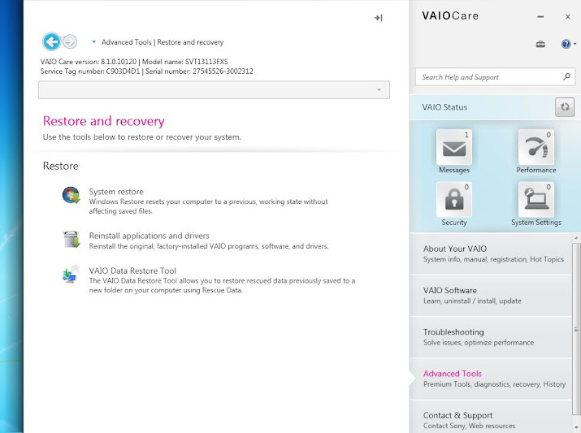Open Messages envelope icon
The width and height of the screenshot is (581, 433).
454,147
